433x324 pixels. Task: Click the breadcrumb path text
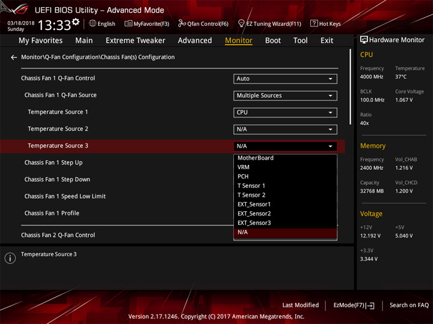pyautogui.click(x=98, y=58)
